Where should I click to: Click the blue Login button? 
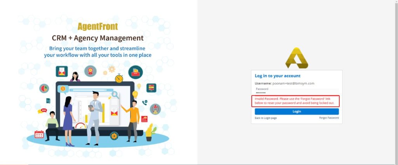[x=297, y=112]
